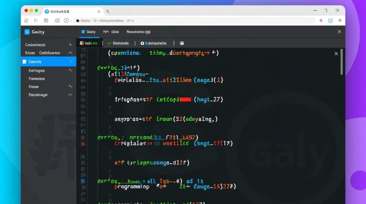Close the editor pane using its X

click(336, 54)
